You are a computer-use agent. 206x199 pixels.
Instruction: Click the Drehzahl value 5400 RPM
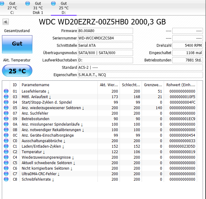coord(188,46)
